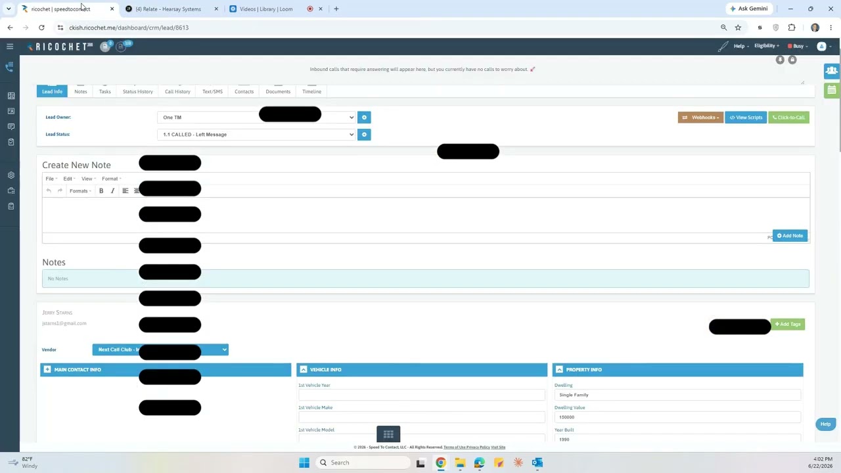Click the Click-to-Call button
The height and width of the screenshot is (473, 841).
click(x=788, y=118)
